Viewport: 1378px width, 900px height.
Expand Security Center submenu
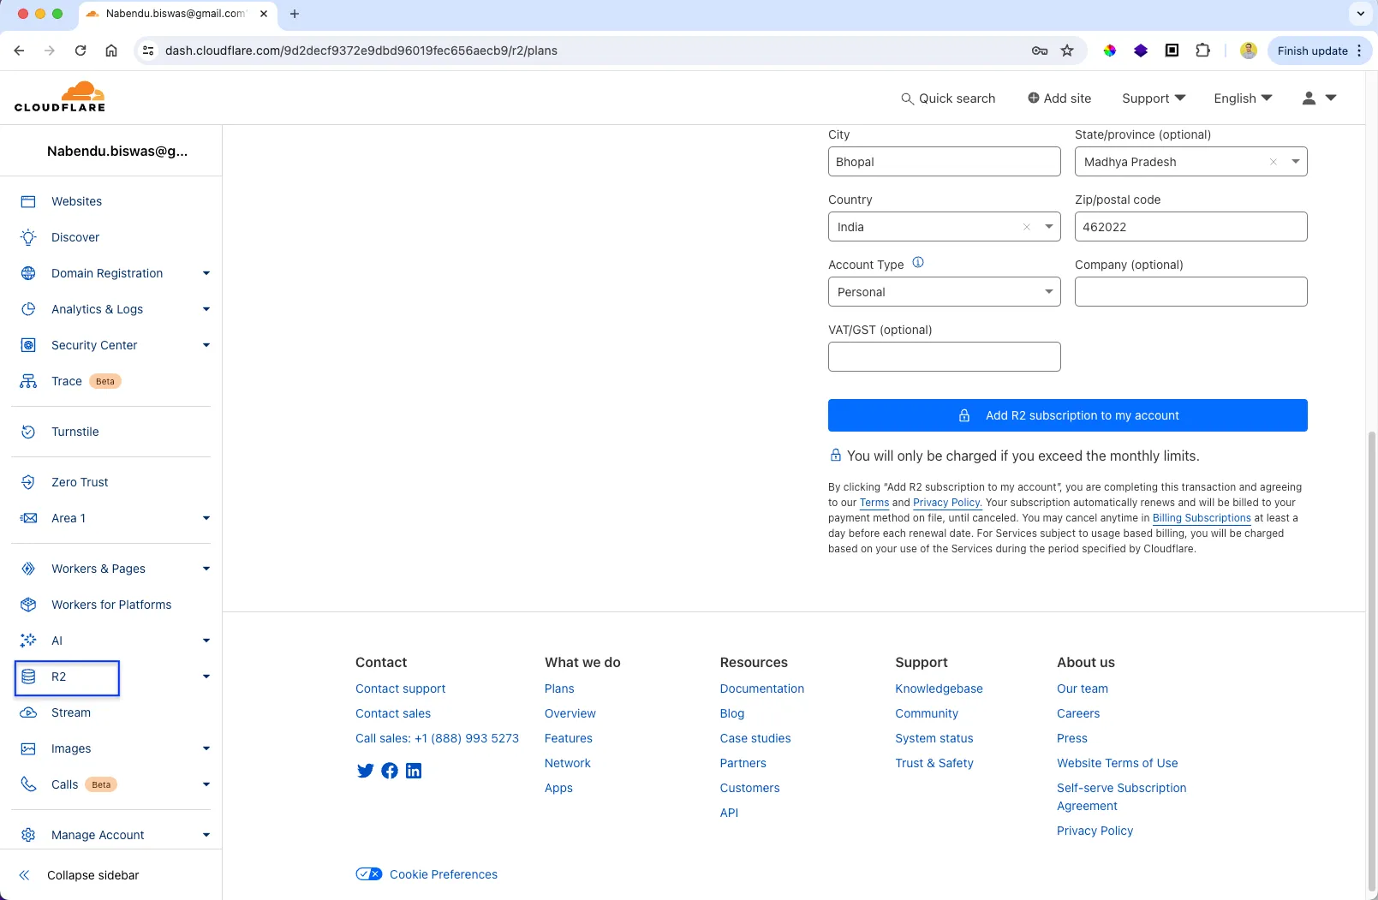click(x=206, y=345)
